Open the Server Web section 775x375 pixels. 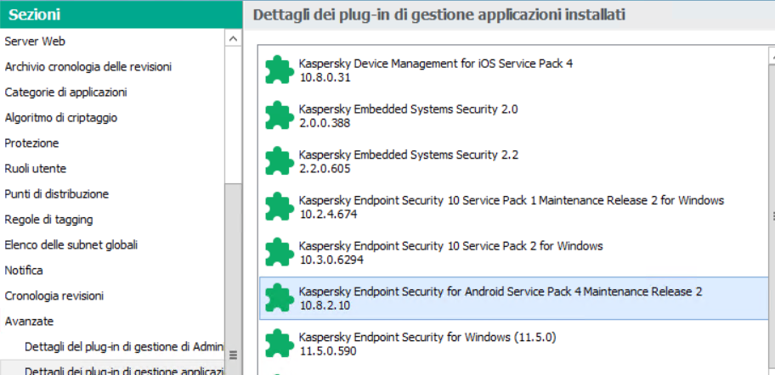pyautogui.click(x=35, y=41)
